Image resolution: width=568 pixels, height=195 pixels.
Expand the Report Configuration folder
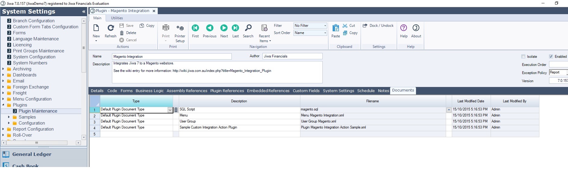[x=3, y=129]
